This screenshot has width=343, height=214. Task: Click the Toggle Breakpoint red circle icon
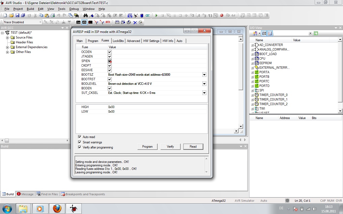pos(222,16)
